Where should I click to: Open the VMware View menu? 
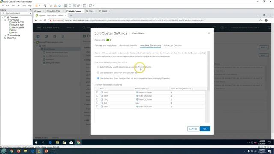pos(13,6)
